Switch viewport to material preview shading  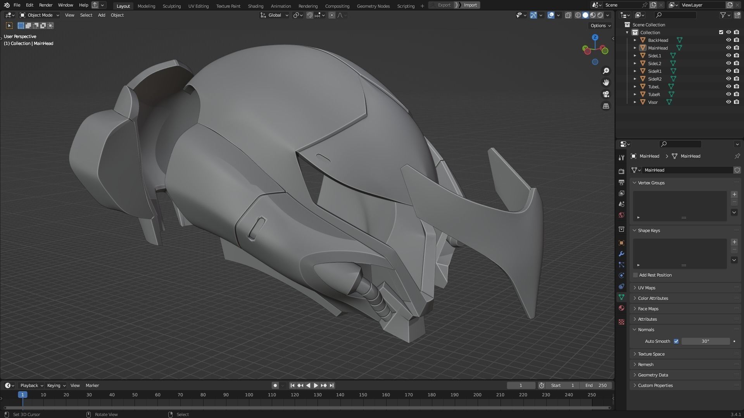(593, 15)
